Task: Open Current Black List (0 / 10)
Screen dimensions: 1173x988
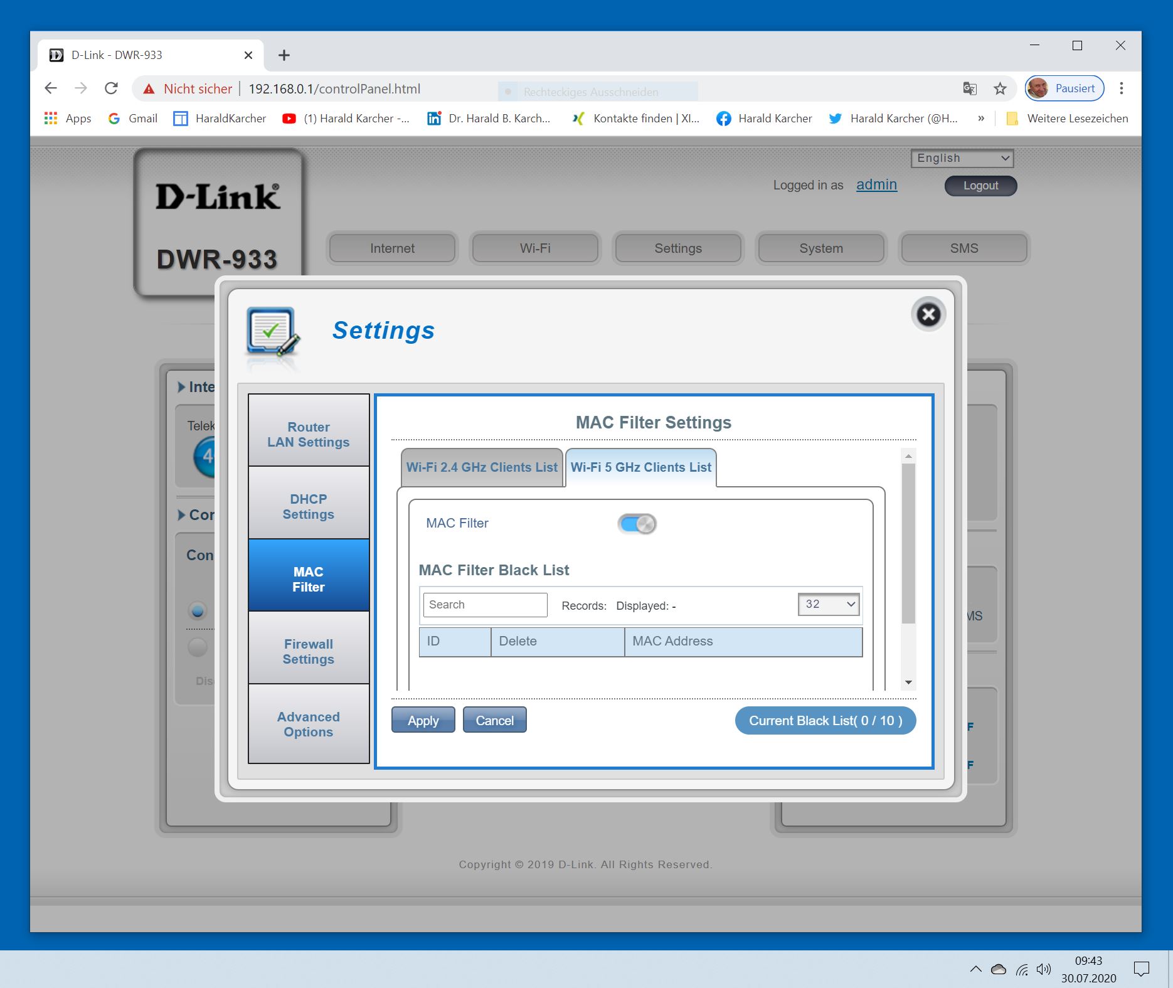Action: click(x=825, y=720)
